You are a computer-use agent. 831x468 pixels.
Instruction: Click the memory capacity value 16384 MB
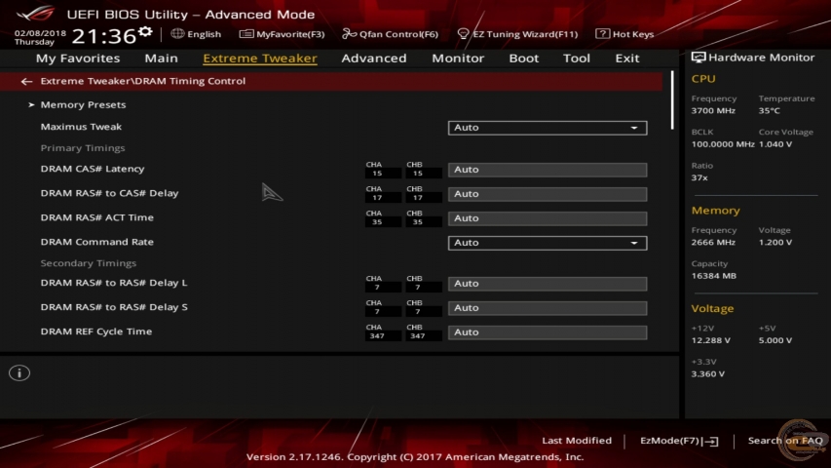click(714, 276)
